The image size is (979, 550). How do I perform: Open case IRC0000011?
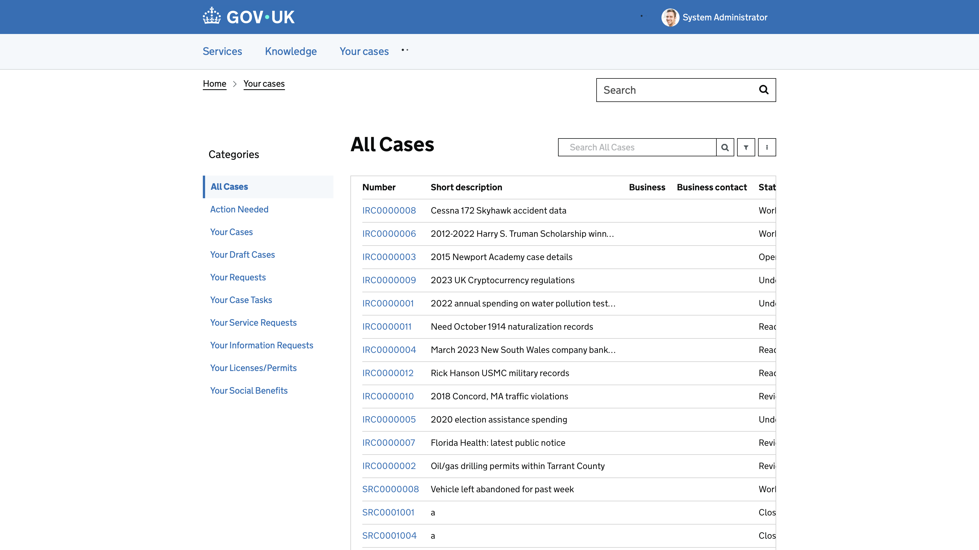[386, 327]
